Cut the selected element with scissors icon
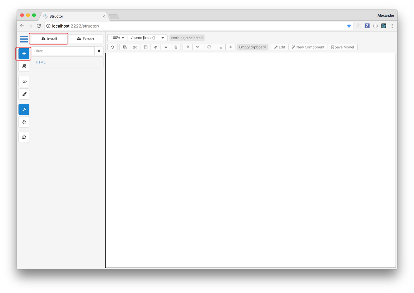Viewport: 414px width, 293px height. pos(135,47)
